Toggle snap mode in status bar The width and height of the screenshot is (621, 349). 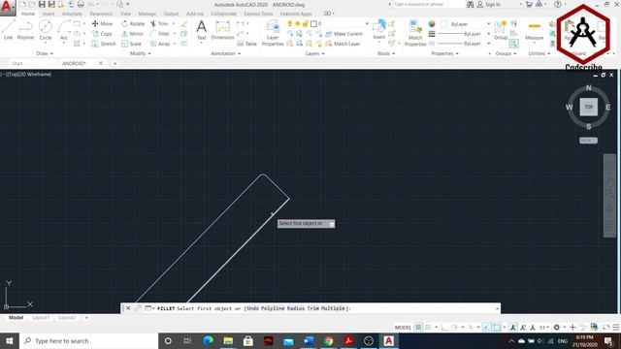pos(428,328)
